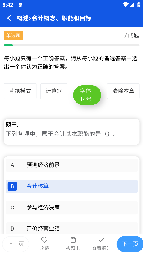
Task: Open the 计算器 calculator
Action: [x=54, y=91]
